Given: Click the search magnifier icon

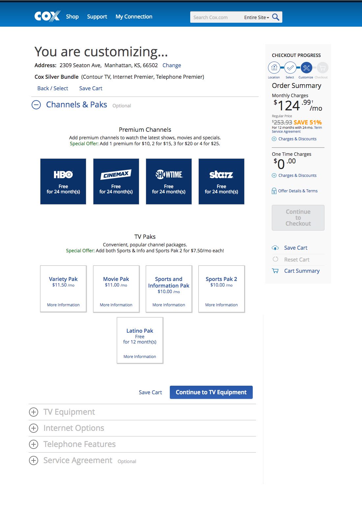Looking at the screenshot, I should 276,17.
